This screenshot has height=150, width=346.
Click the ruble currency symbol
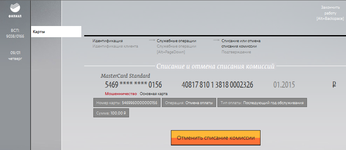334,85
